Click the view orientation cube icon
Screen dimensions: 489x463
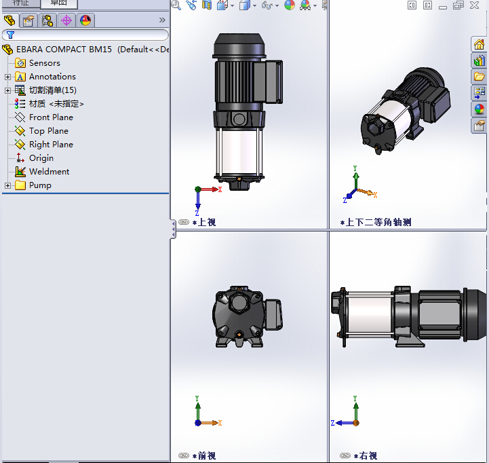(x=222, y=5)
